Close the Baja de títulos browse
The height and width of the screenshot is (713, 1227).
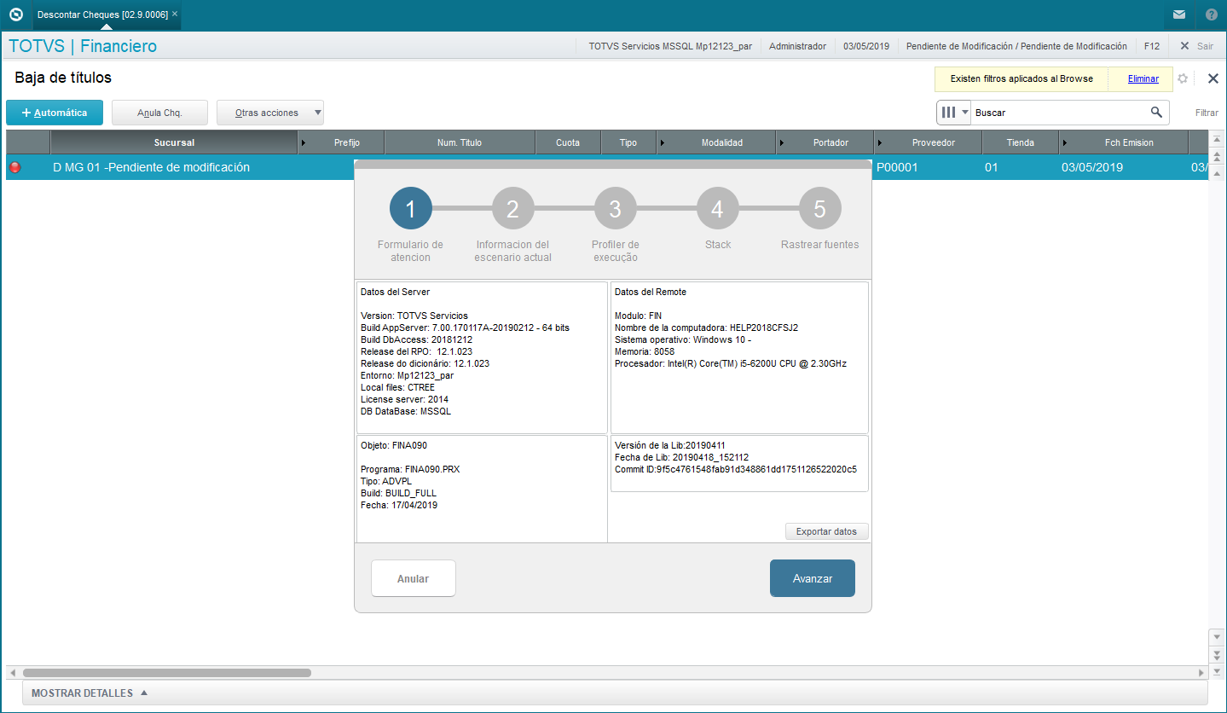click(1213, 78)
